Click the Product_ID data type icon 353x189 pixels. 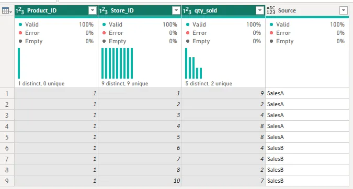click(x=20, y=10)
